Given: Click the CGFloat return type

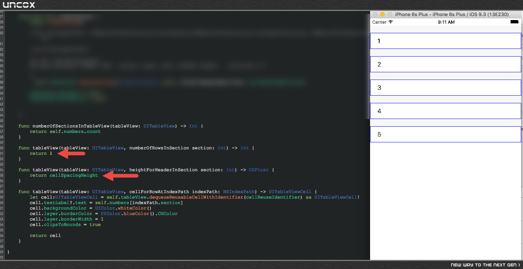Looking at the screenshot, I should coord(259,170).
